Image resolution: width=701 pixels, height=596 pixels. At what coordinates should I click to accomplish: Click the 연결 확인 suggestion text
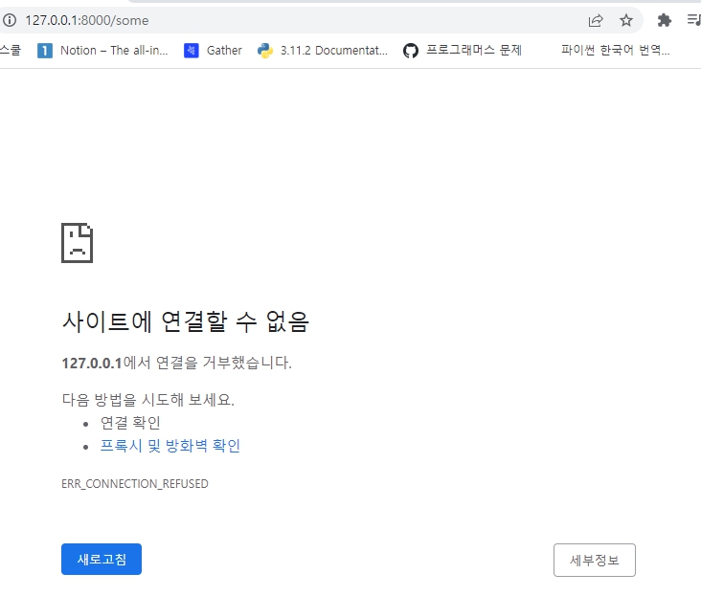click(x=130, y=422)
